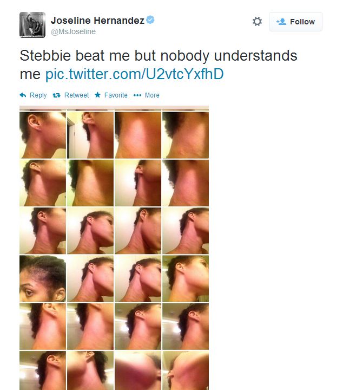
Task: Click the Reply text link
Action: 38,95
